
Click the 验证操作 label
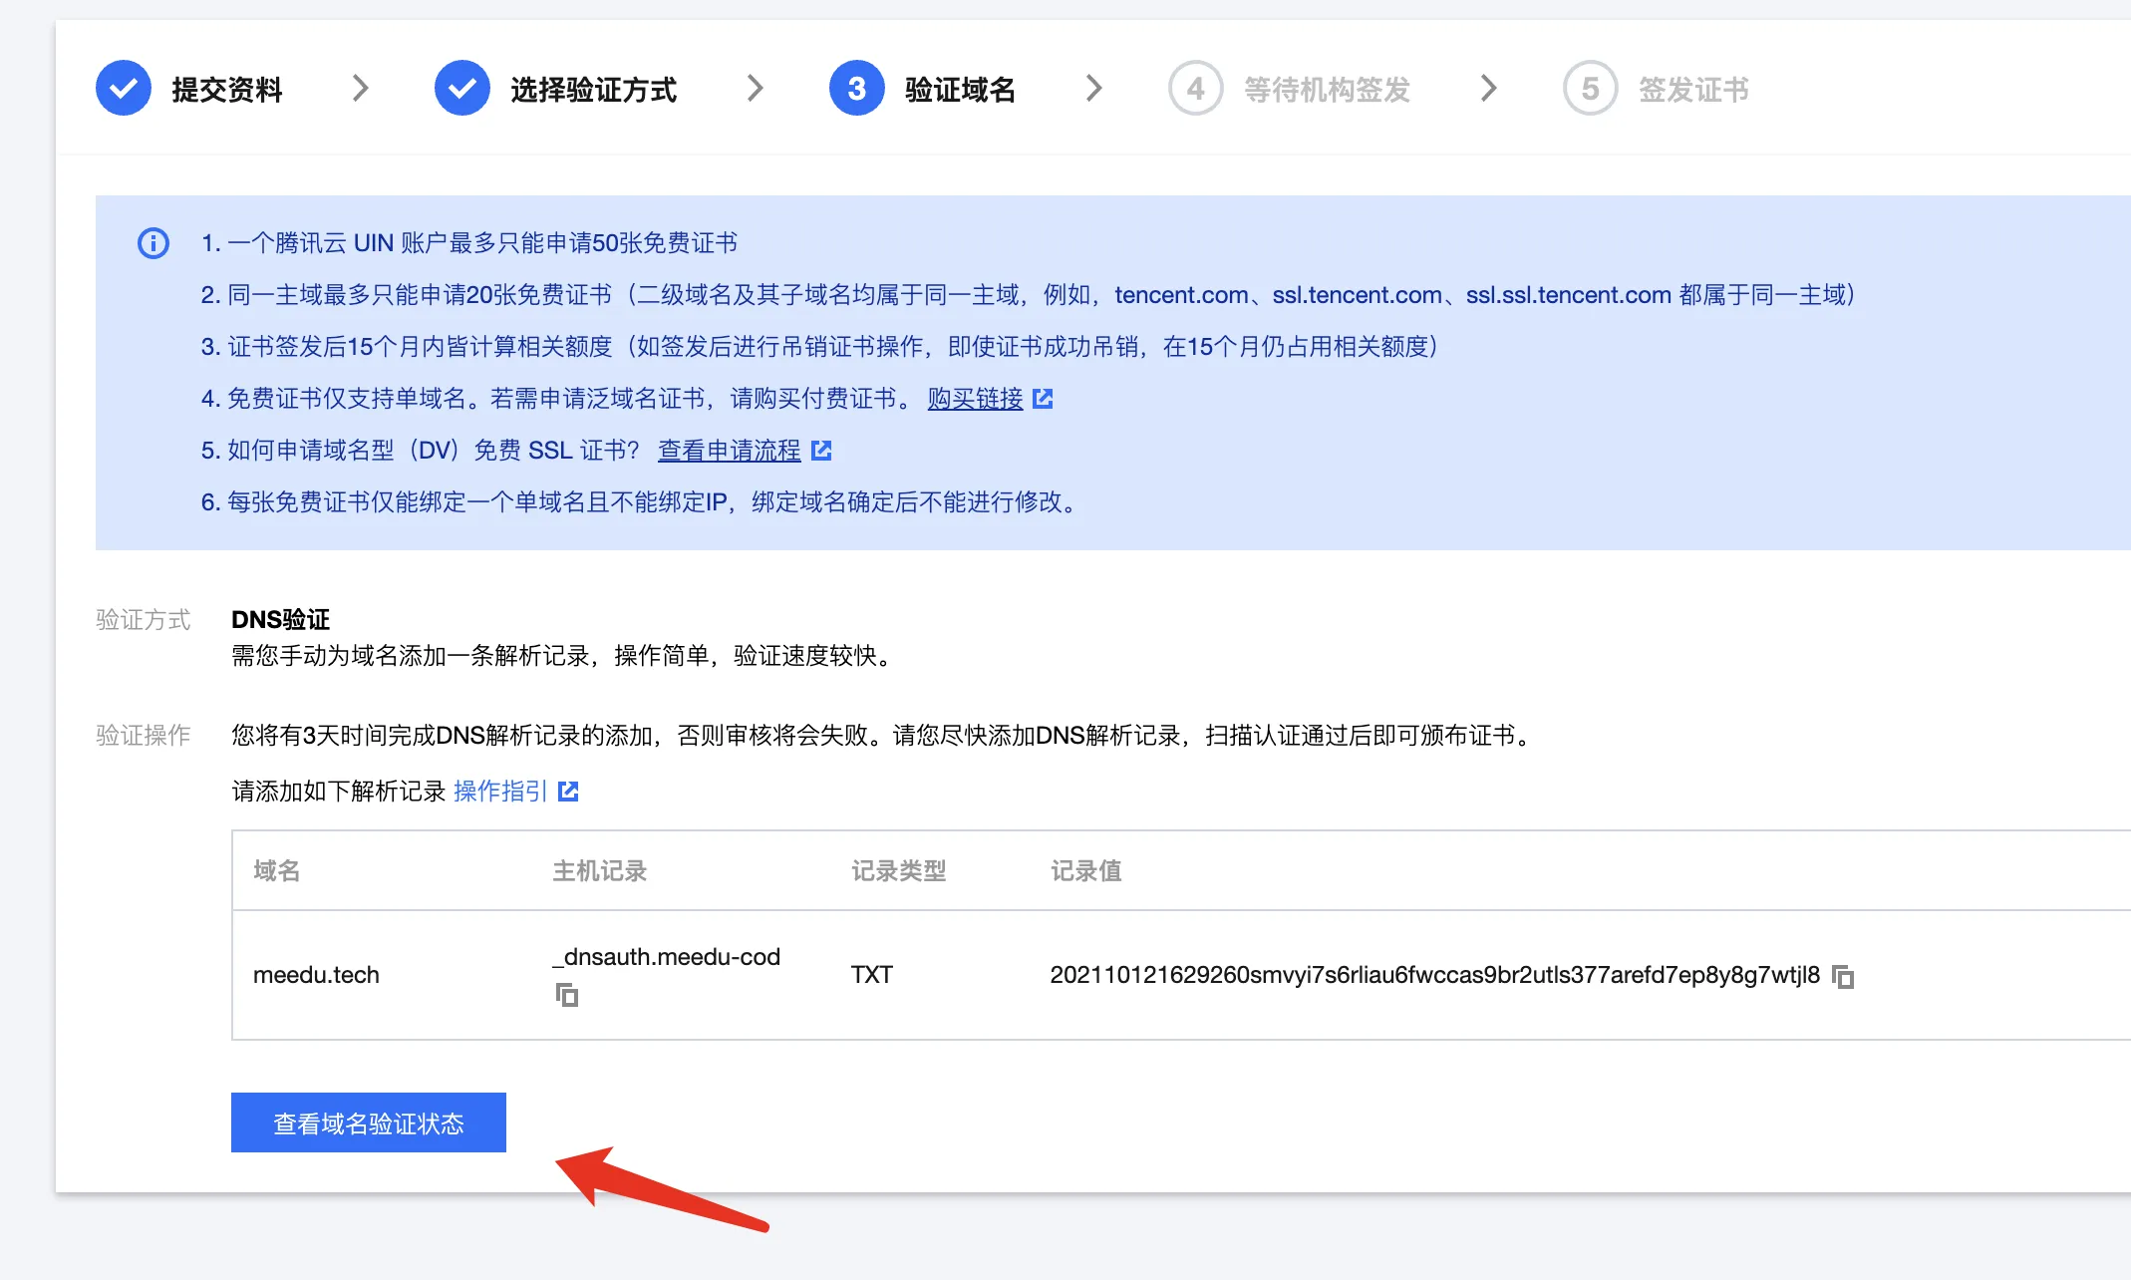[x=144, y=736]
